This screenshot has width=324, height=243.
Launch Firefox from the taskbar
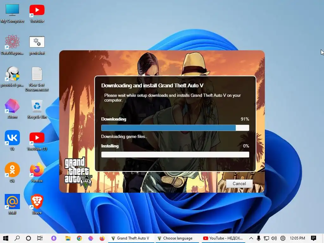[102, 238]
